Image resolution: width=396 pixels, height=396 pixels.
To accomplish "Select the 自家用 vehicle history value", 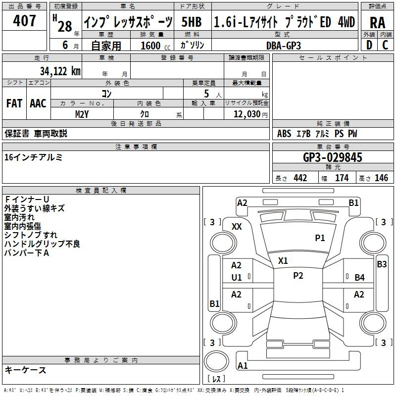I will pyautogui.click(x=106, y=46).
